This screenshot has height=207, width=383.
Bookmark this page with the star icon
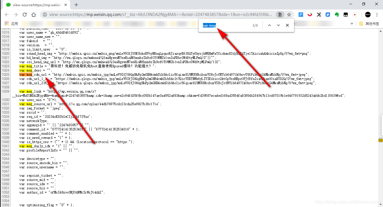[x=289, y=15]
